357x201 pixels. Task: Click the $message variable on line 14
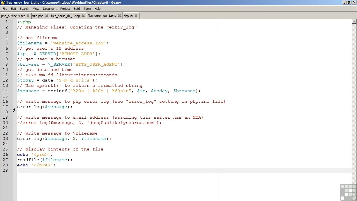pos(28,91)
